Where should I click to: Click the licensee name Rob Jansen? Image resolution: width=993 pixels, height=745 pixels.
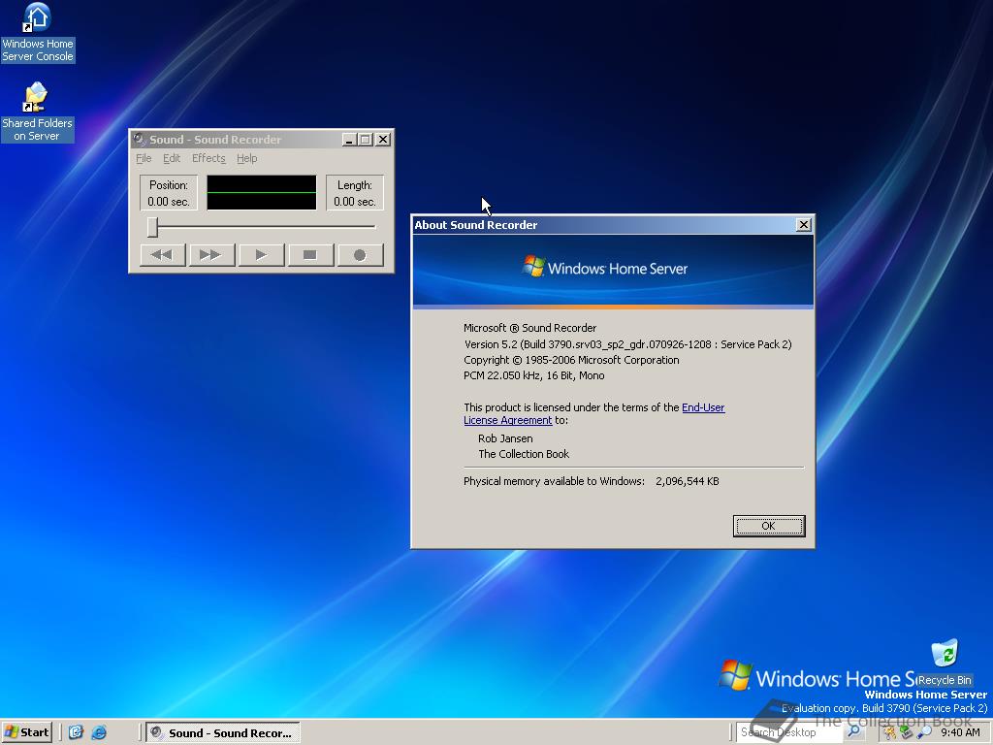point(505,438)
